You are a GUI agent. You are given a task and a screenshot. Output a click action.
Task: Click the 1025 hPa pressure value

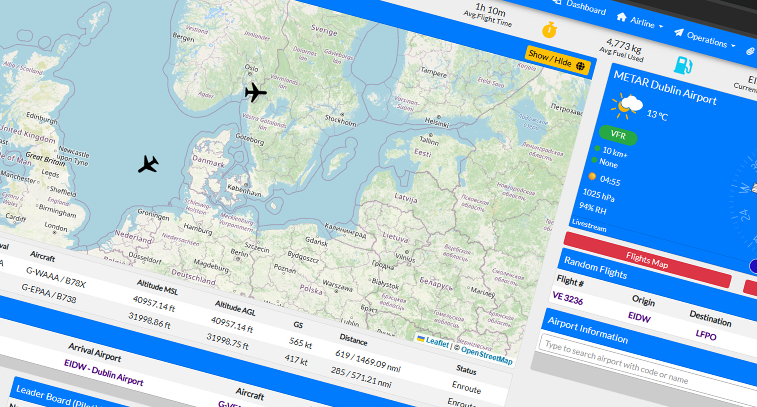(599, 195)
